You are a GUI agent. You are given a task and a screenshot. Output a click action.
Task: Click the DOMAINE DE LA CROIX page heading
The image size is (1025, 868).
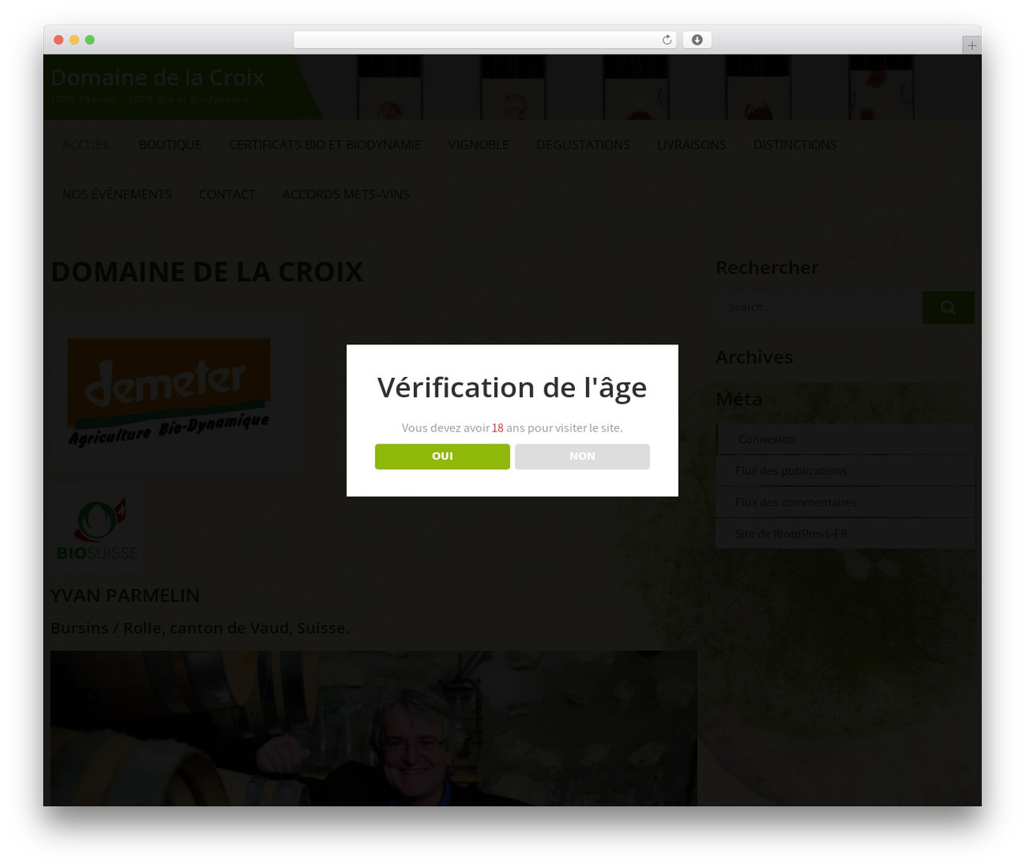[x=207, y=272]
